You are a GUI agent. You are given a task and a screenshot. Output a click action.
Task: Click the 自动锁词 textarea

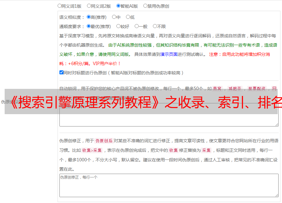click(x=169, y=115)
